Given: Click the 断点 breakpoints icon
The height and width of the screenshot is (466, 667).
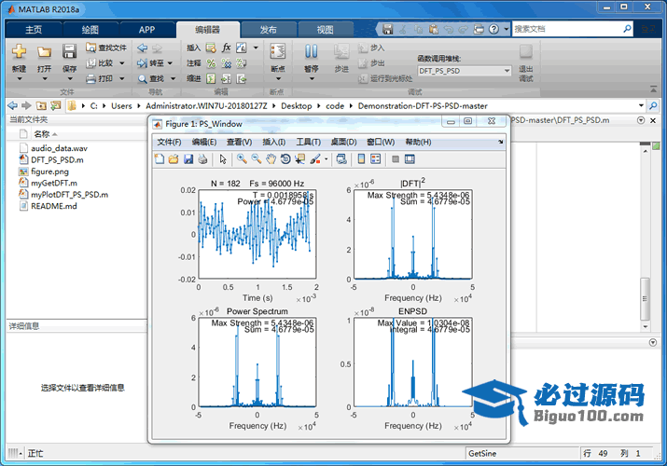Looking at the screenshot, I should click(278, 51).
